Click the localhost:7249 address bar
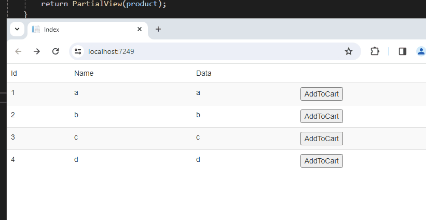 pos(208,51)
